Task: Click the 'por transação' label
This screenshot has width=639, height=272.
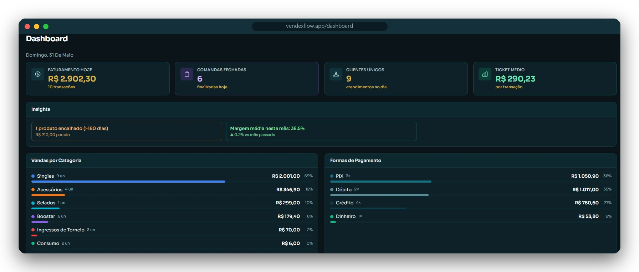Action: 509,87
